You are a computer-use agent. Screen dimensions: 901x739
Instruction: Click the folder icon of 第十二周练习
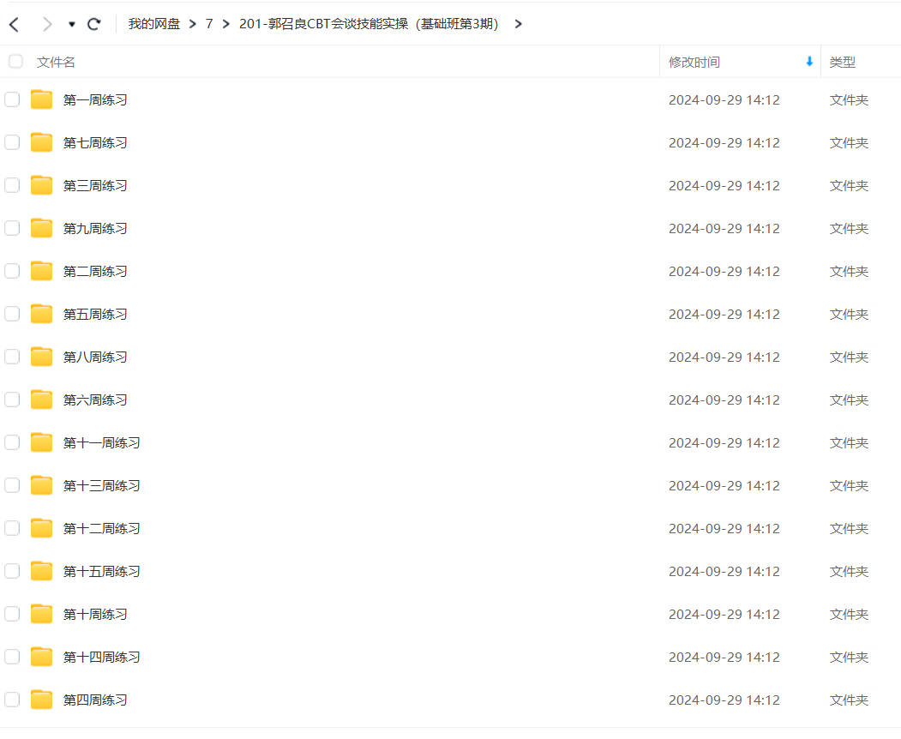click(x=41, y=528)
